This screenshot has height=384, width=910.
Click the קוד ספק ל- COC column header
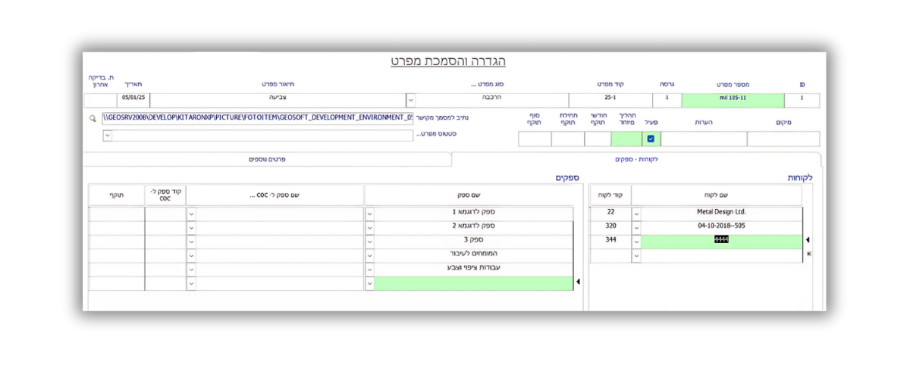(x=165, y=195)
